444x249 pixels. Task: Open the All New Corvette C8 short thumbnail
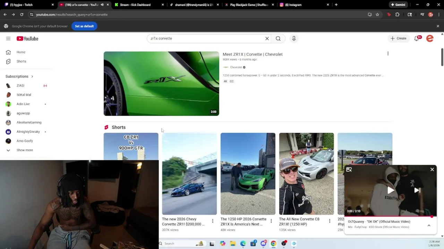point(307,174)
